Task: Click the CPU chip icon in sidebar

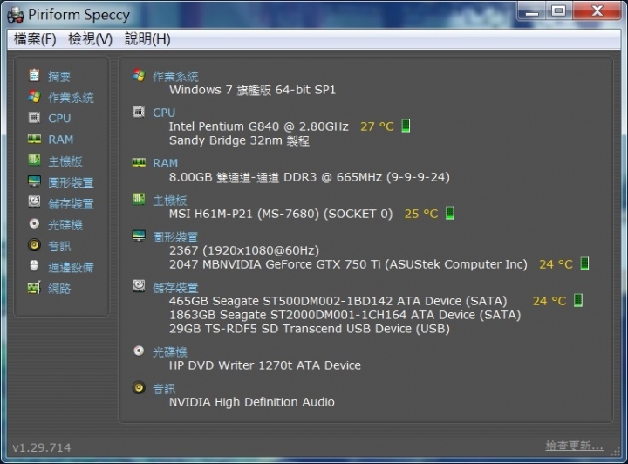Action: 34,118
